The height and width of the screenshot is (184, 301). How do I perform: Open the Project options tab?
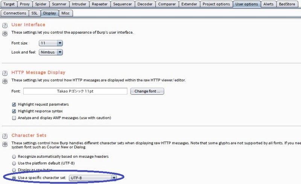click(x=216, y=4)
